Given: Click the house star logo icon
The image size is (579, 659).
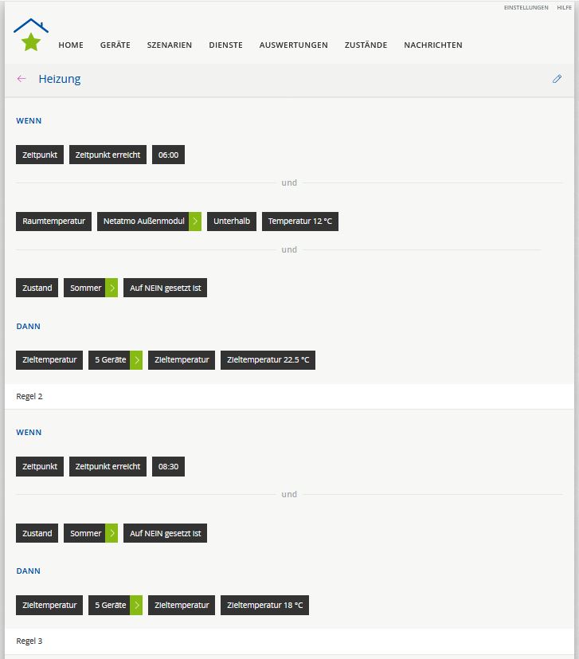Looking at the screenshot, I should click(x=31, y=36).
